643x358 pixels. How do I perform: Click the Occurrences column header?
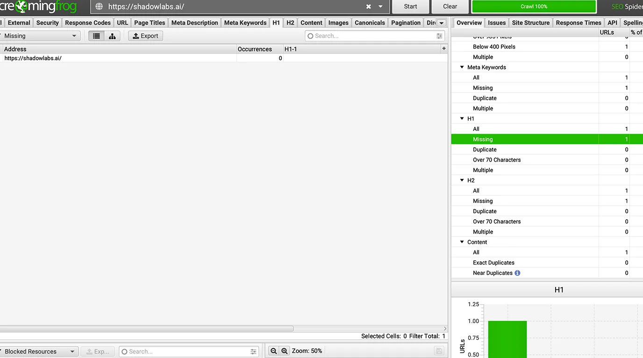pyautogui.click(x=260, y=49)
